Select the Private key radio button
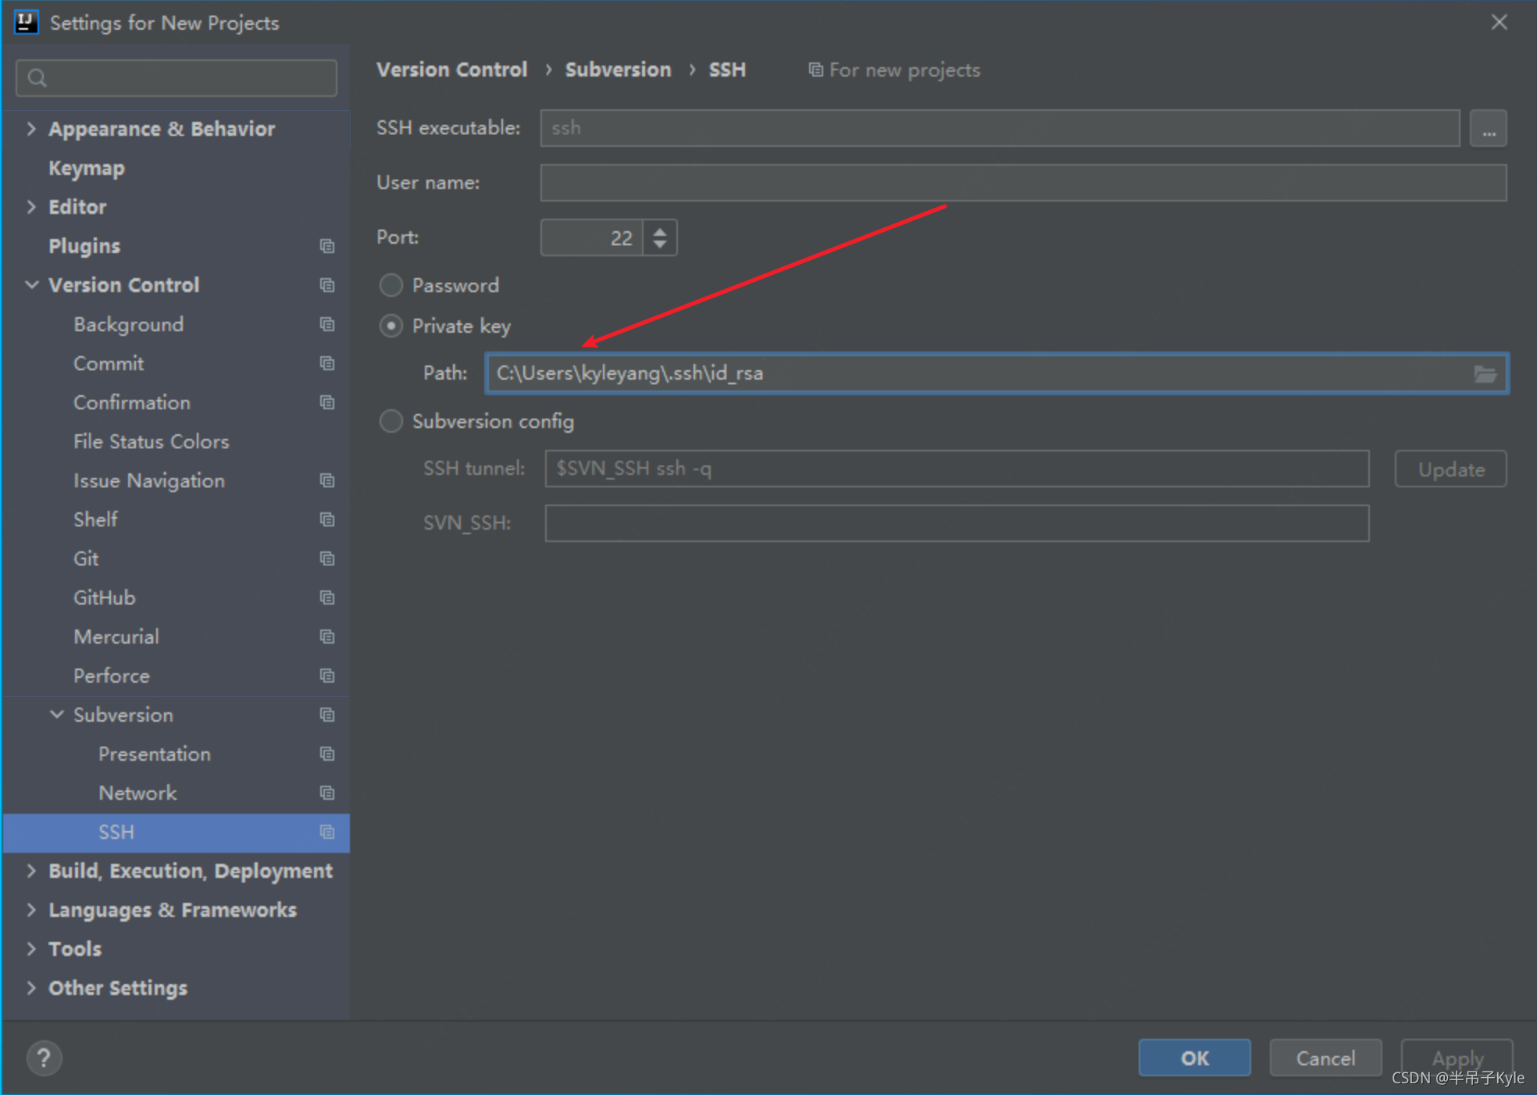 (391, 326)
